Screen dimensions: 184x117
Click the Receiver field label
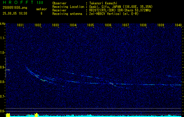coord(59,10)
